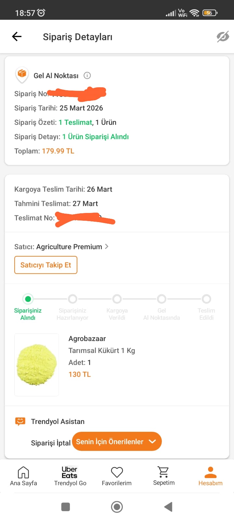
Task: Tap the 1 Teslimat green link
Action: tap(75, 122)
